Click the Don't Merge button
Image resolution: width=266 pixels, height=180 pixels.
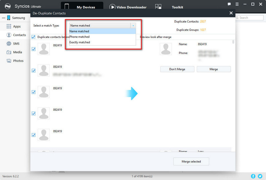tap(177, 69)
